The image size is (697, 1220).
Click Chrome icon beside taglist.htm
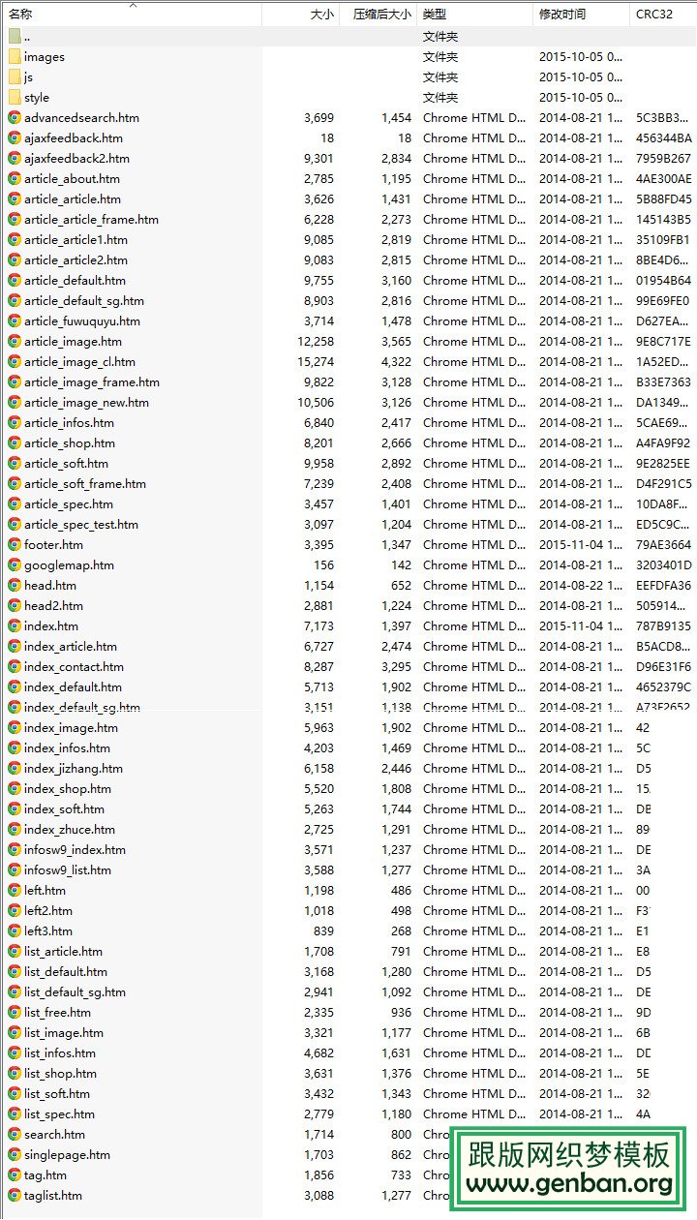(15, 1196)
